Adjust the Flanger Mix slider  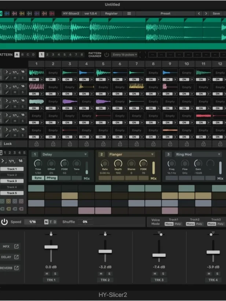click(153, 168)
